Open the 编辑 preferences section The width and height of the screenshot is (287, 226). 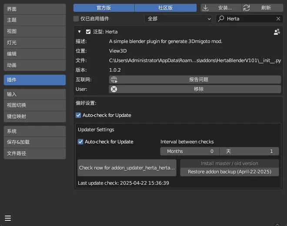point(35,54)
